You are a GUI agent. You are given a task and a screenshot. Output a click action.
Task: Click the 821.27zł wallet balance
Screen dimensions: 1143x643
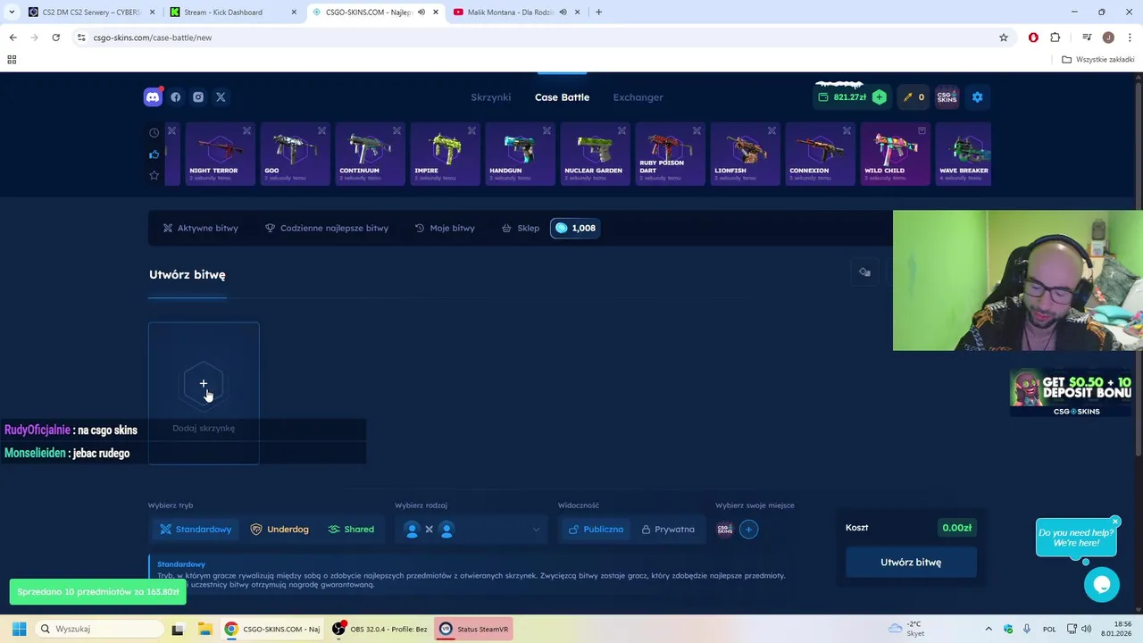pyautogui.click(x=841, y=97)
